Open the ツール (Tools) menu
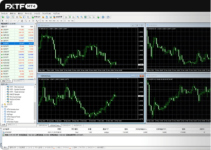 (37, 13)
